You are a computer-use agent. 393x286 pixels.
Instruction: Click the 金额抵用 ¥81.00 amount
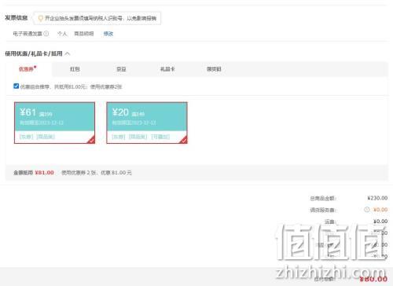[44, 173]
